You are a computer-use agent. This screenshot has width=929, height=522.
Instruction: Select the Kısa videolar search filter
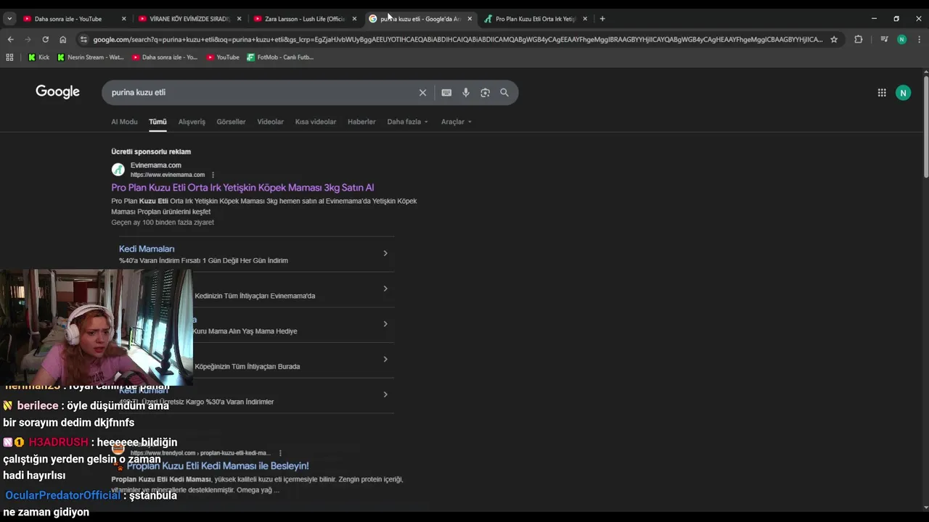pos(316,122)
